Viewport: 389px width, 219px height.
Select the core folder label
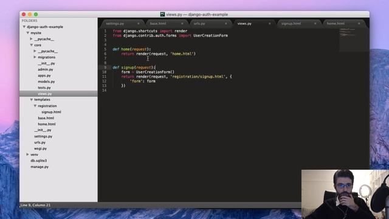coord(38,45)
